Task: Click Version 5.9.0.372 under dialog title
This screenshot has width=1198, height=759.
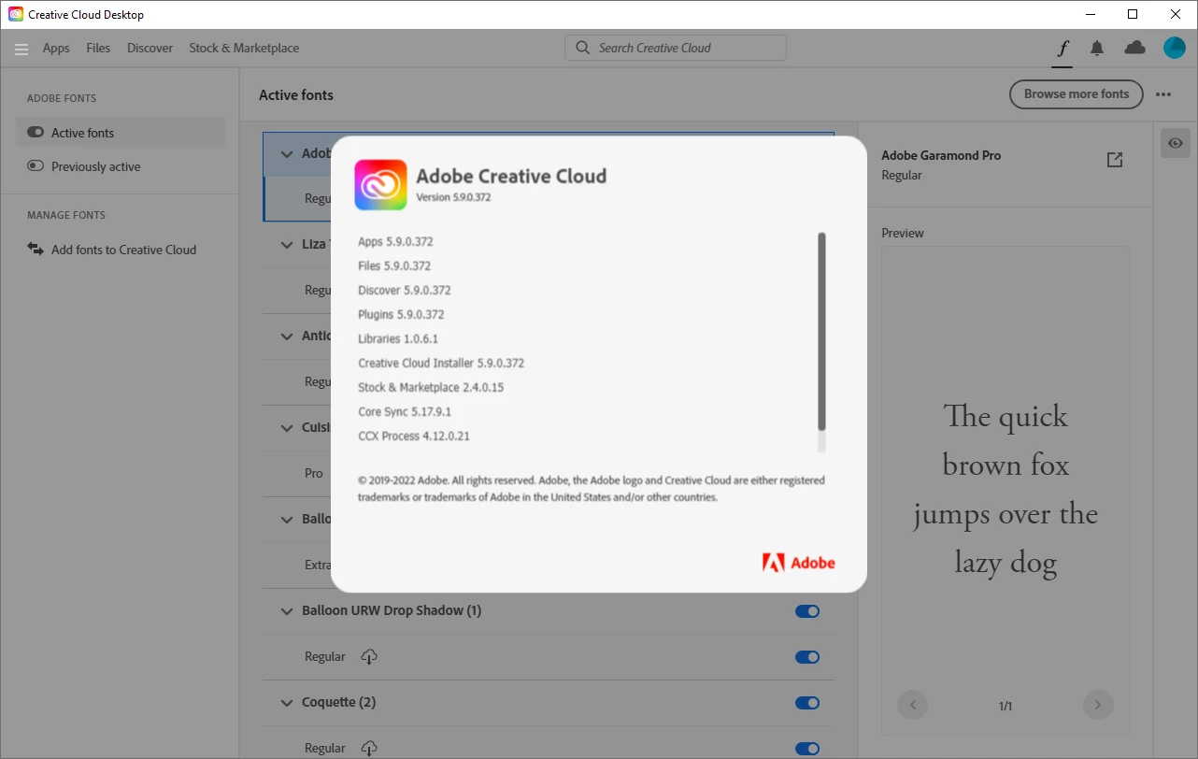Action: [x=453, y=197]
